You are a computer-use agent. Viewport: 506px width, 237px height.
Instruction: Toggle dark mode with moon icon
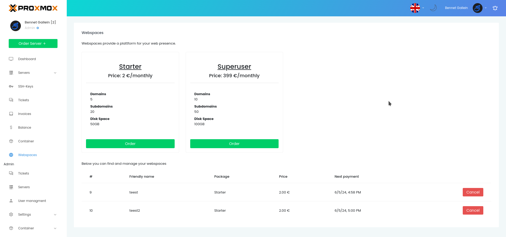click(x=433, y=8)
